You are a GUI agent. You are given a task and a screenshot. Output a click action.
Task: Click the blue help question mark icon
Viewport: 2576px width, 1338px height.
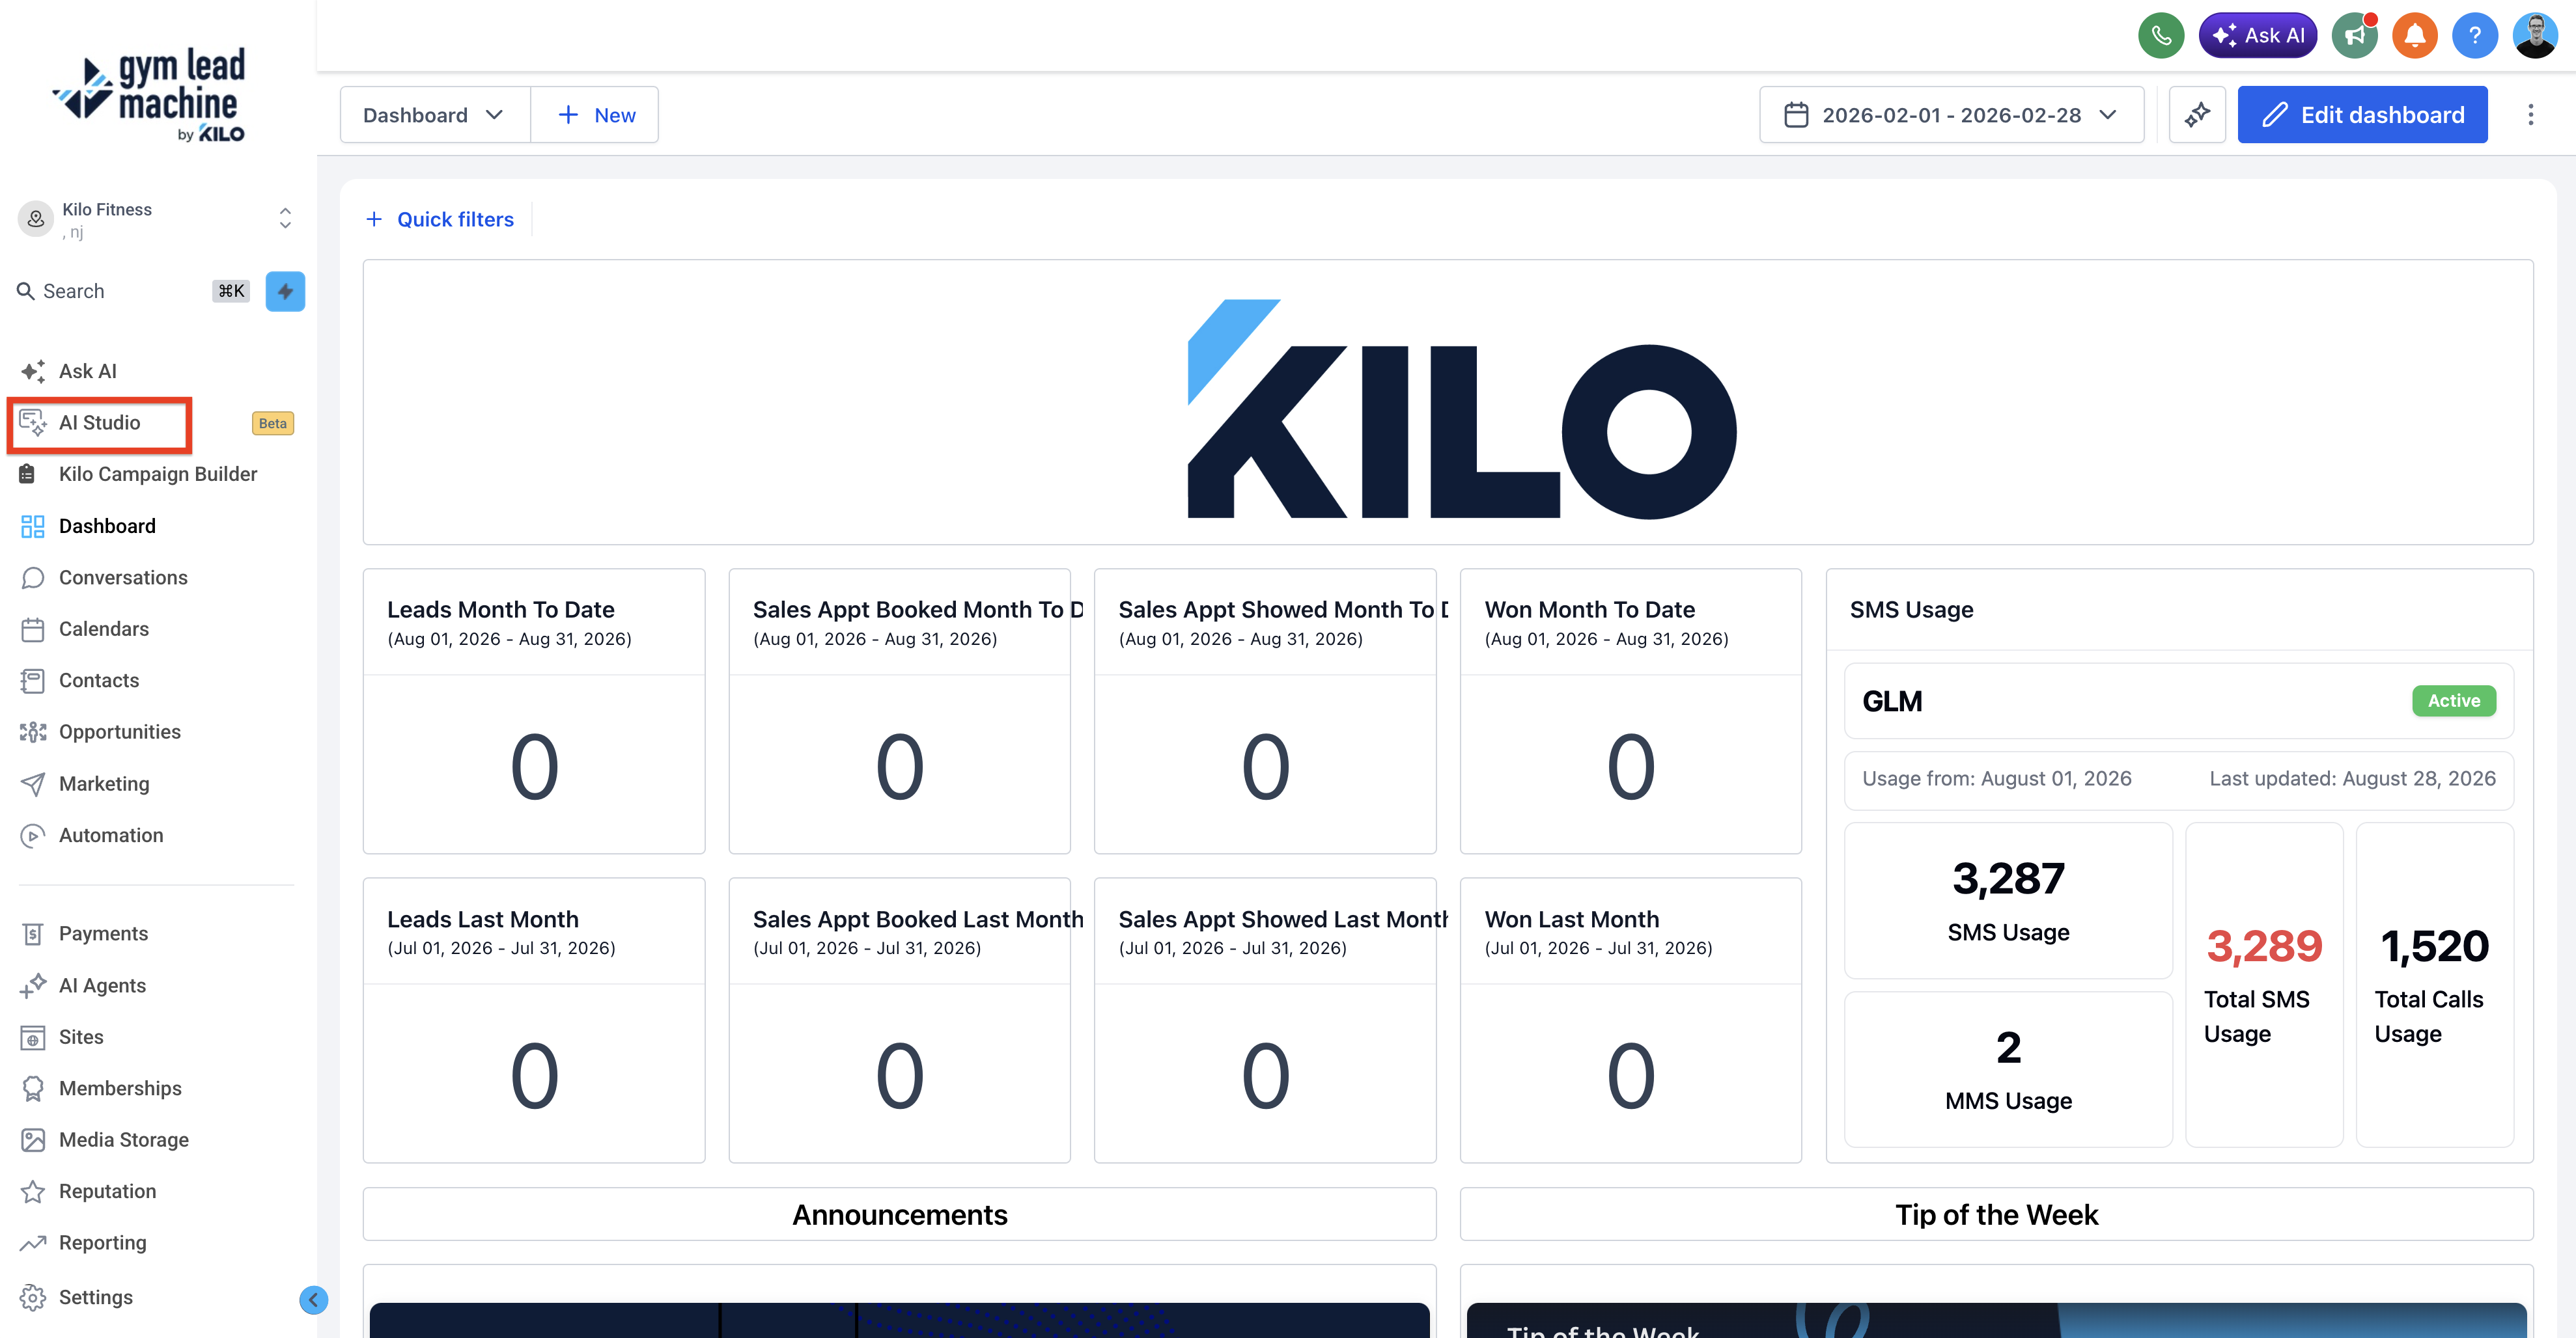pyautogui.click(x=2475, y=36)
